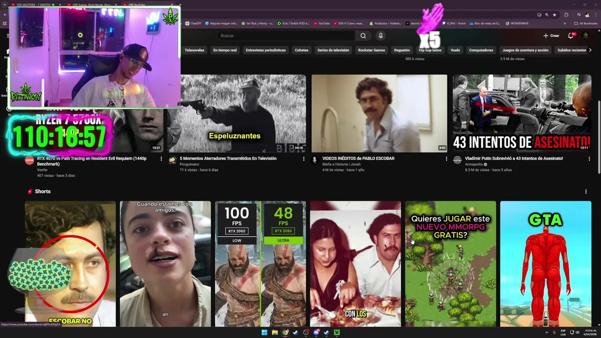Select the En tiempo real chip
The height and width of the screenshot is (338, 601).
pos(225,50)
